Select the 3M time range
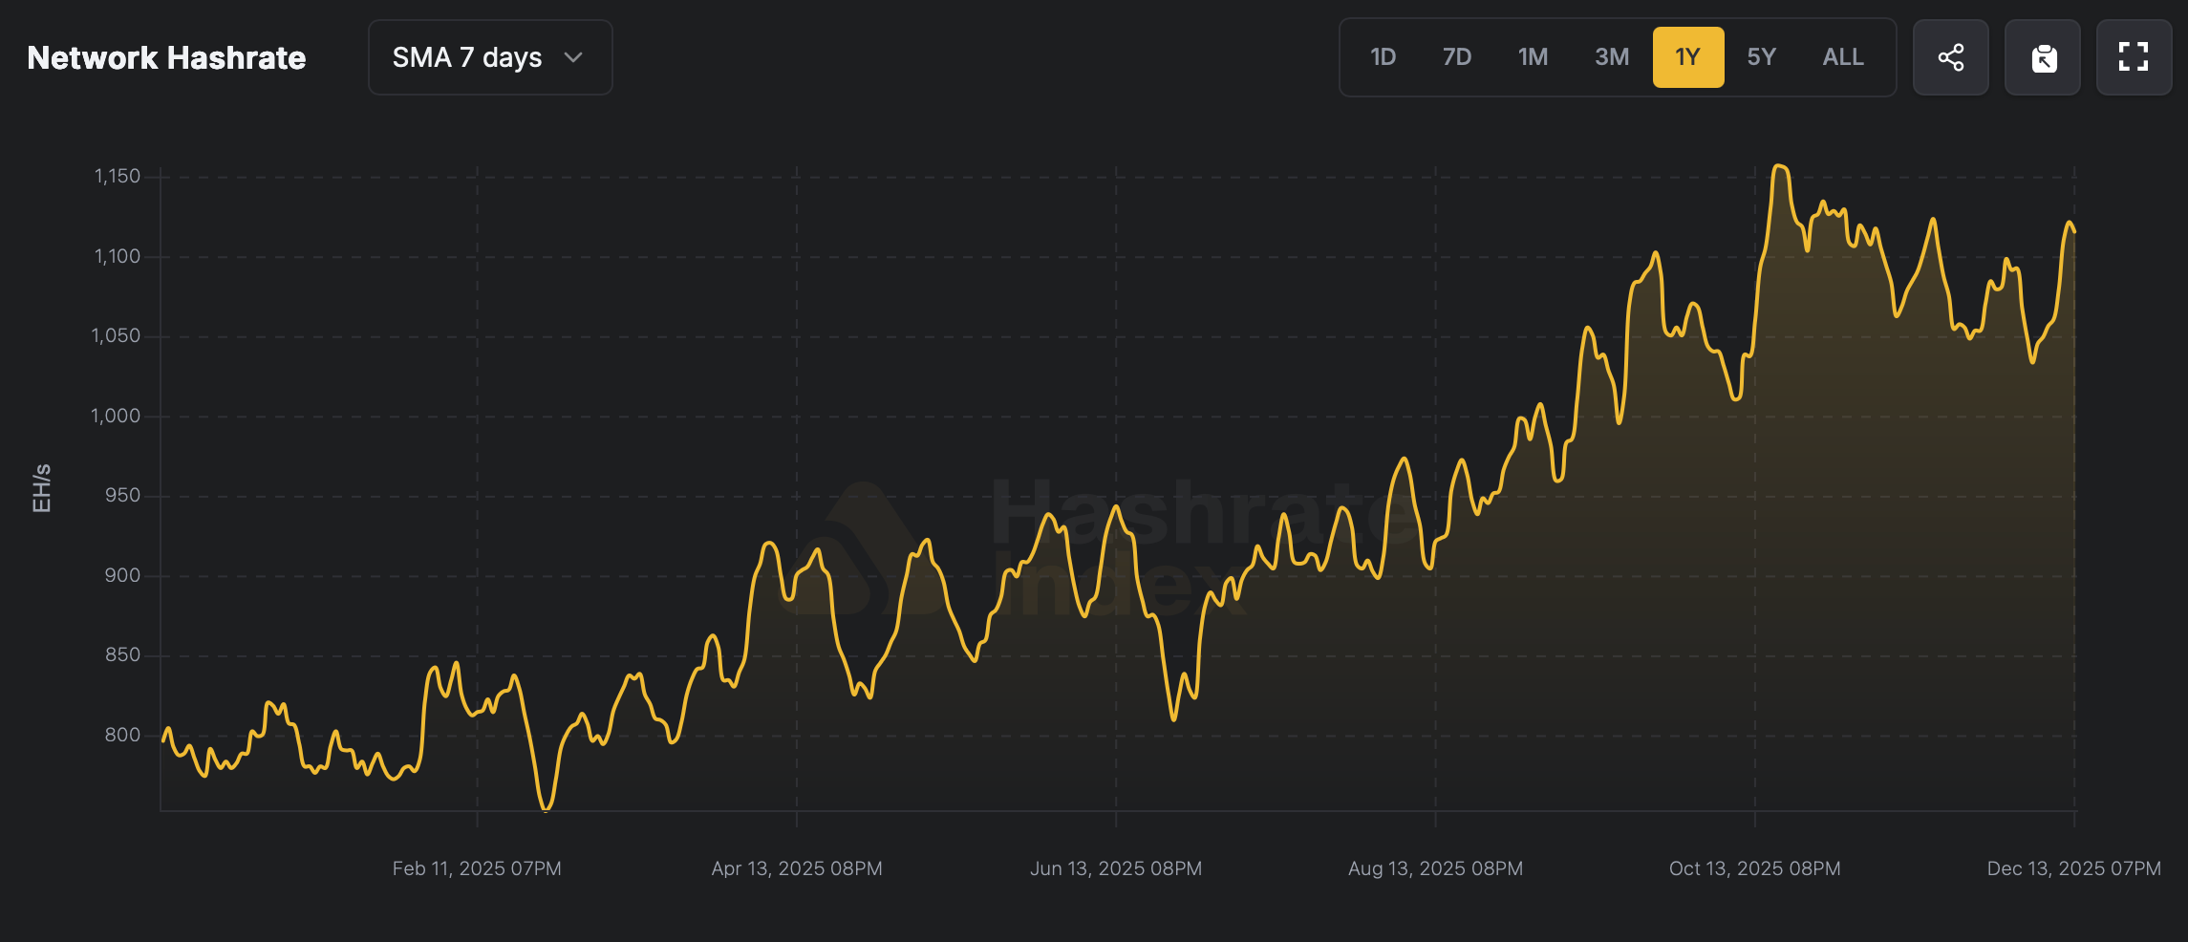2188x942 pixels. tap(1612, 57)
